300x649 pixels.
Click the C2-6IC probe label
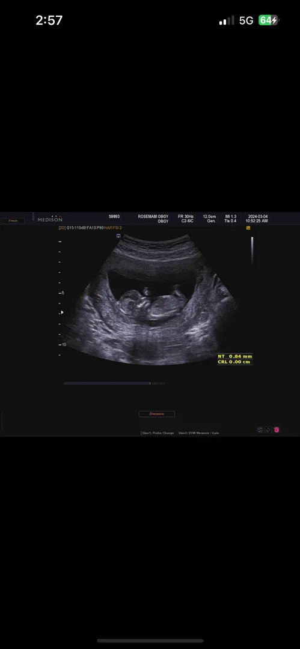(188, 221)
